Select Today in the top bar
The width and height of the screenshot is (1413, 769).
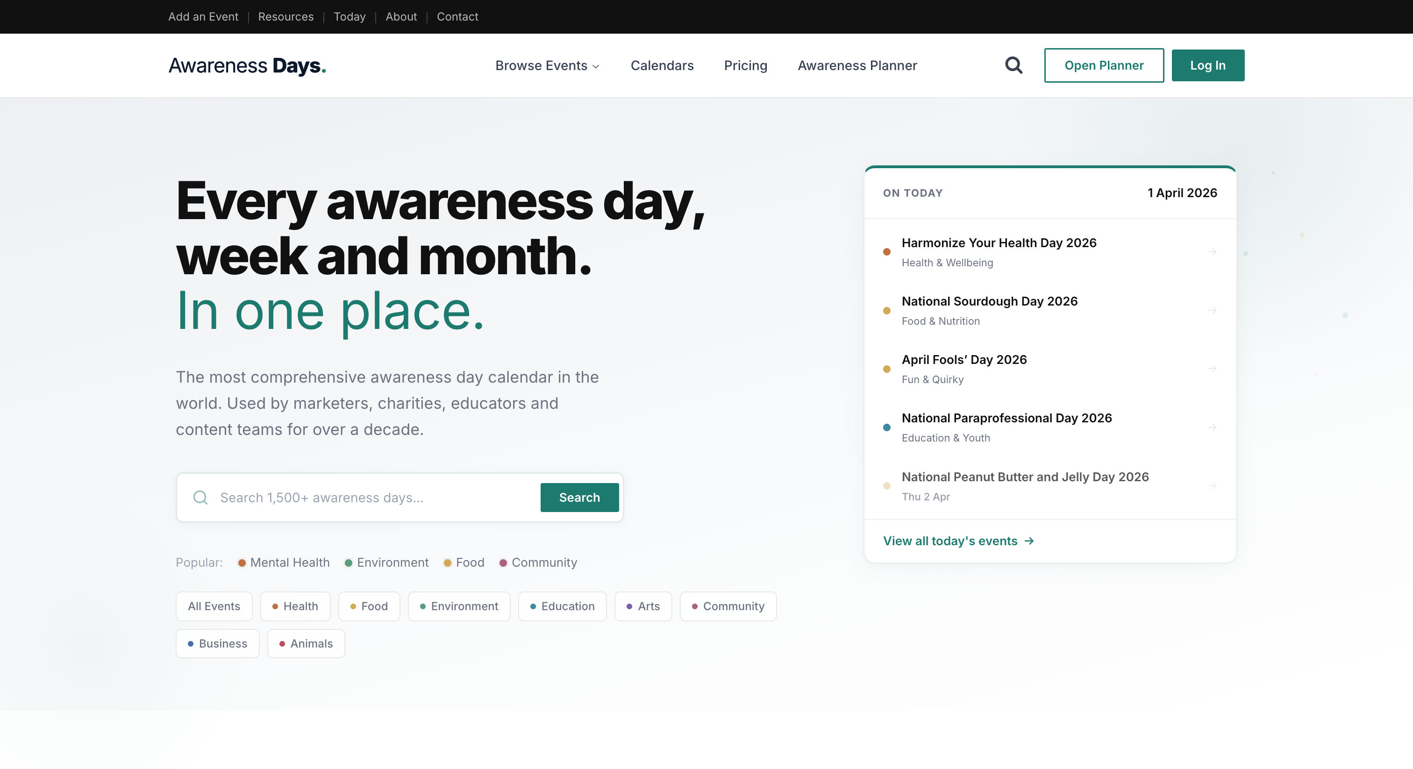(x=350, y=16)
